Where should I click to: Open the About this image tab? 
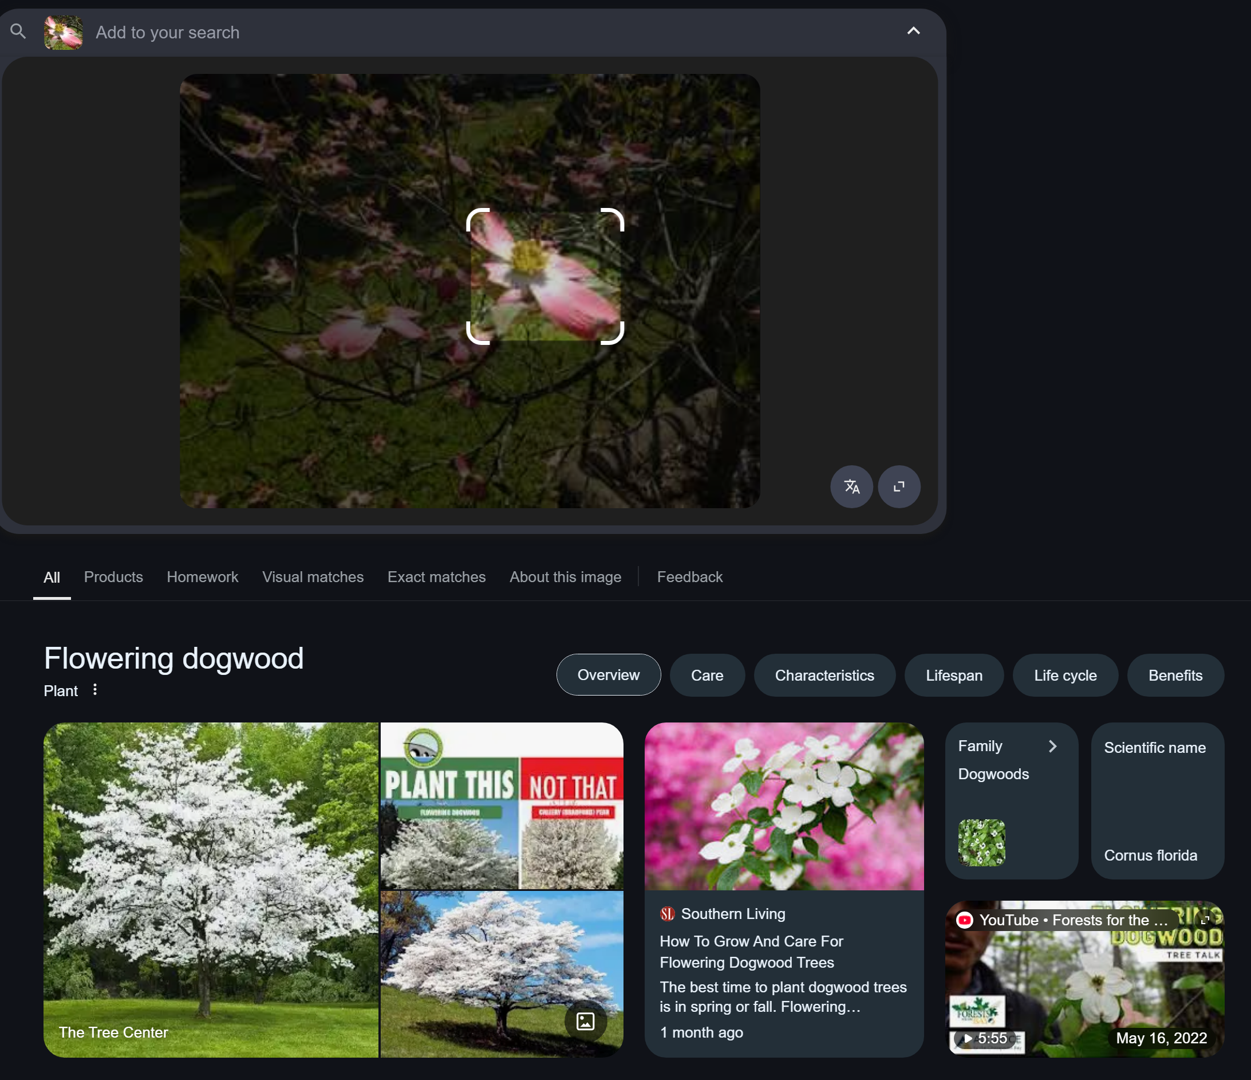point(565,577)
